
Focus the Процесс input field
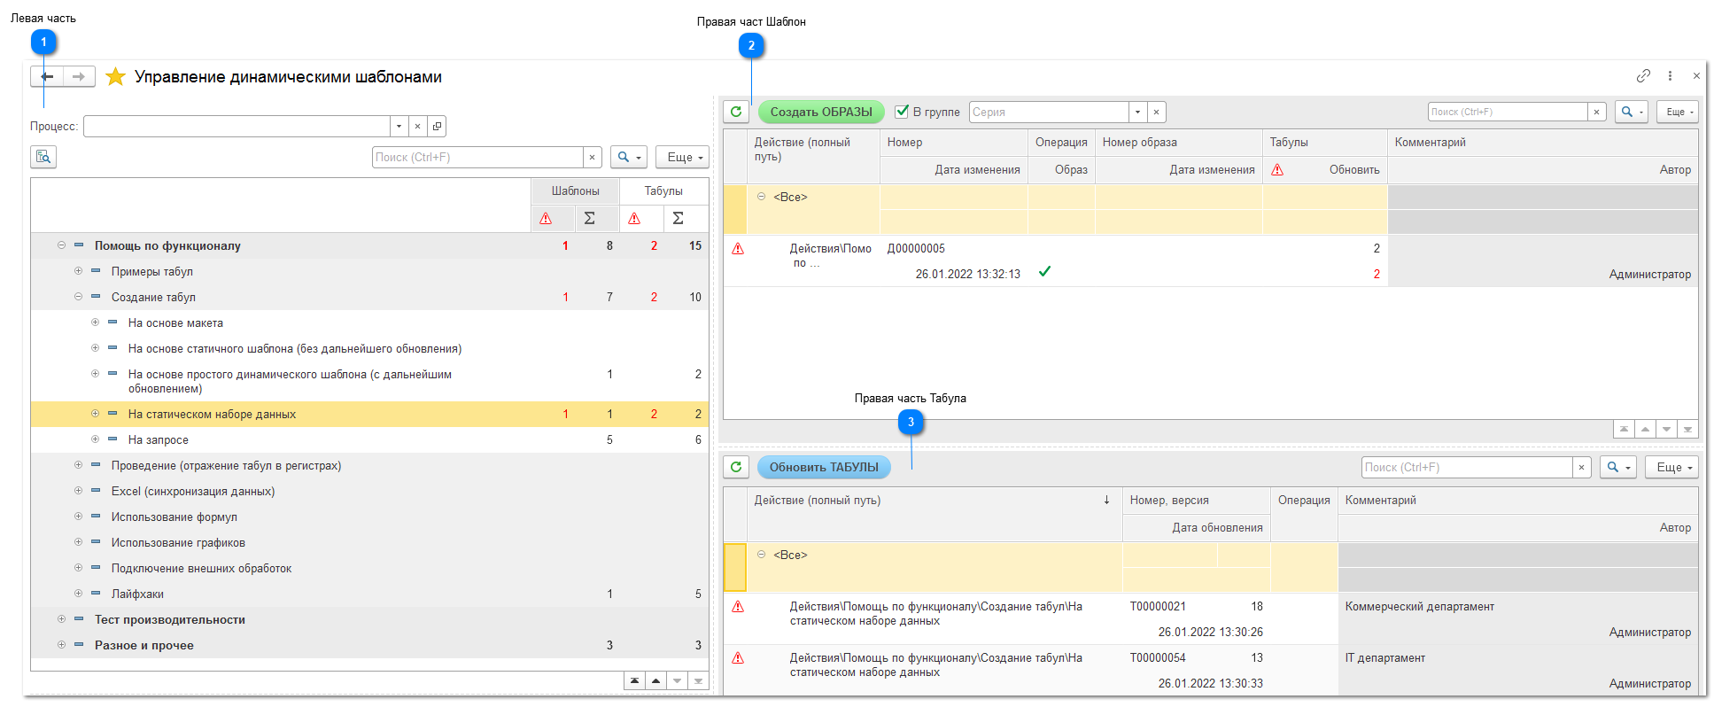coord(237,127)
